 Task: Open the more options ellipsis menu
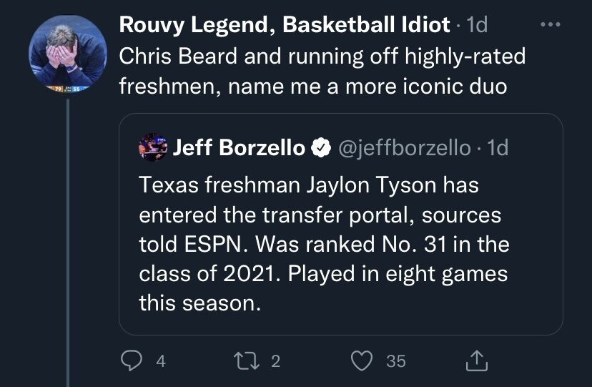(549, 25)
